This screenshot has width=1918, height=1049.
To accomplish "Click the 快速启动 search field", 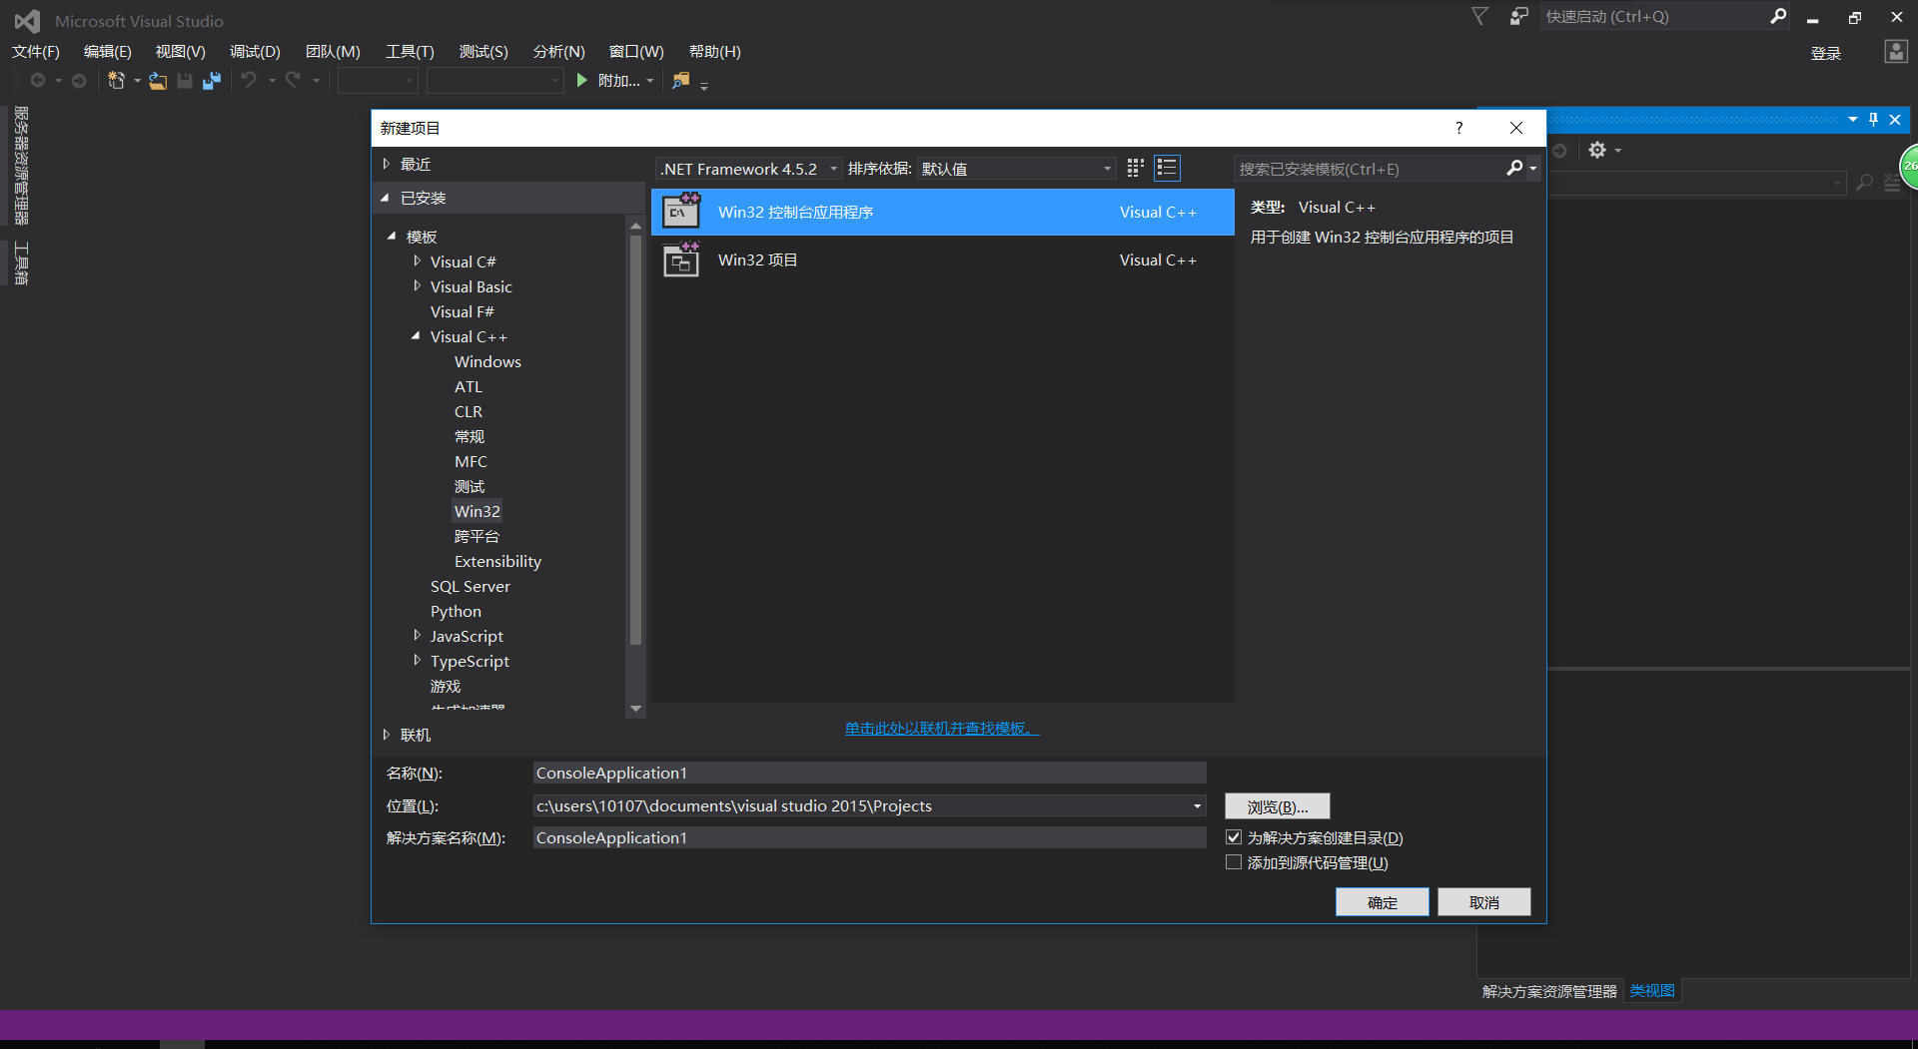I will (1654, 16).
